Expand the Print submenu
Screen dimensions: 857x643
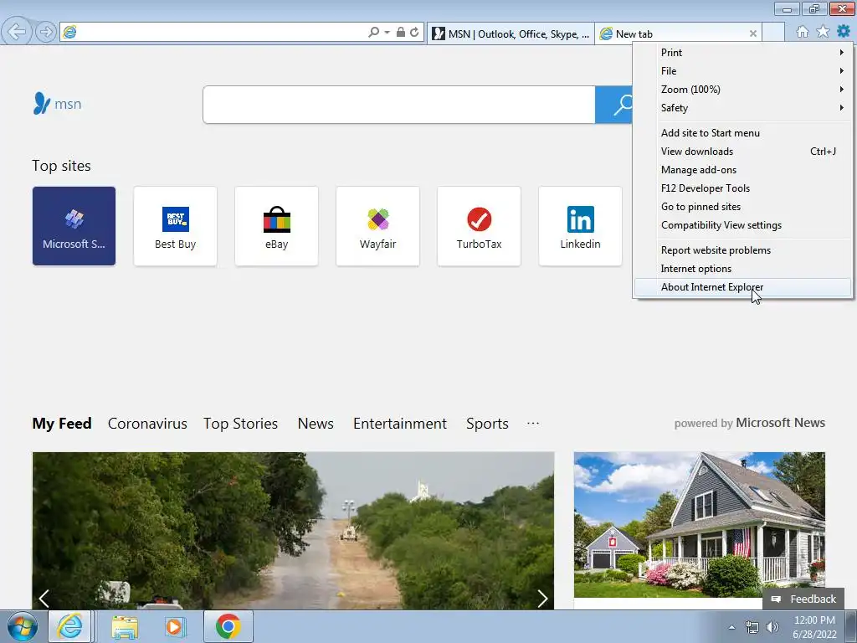coord(743,53)
